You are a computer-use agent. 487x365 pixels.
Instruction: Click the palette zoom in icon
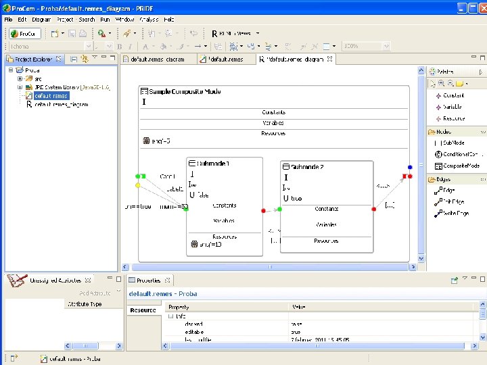[441, 83]
